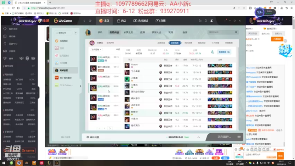The height and width of the screenshot is (166, 295).
Task: Switch to the 资讯 tab
Action: tap(100, 32)
